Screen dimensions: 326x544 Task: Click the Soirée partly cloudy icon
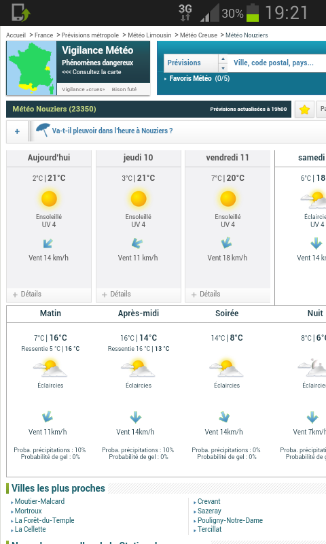(x=227, y=369)
